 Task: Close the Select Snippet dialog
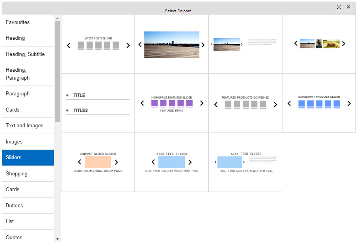pos(348,7)
